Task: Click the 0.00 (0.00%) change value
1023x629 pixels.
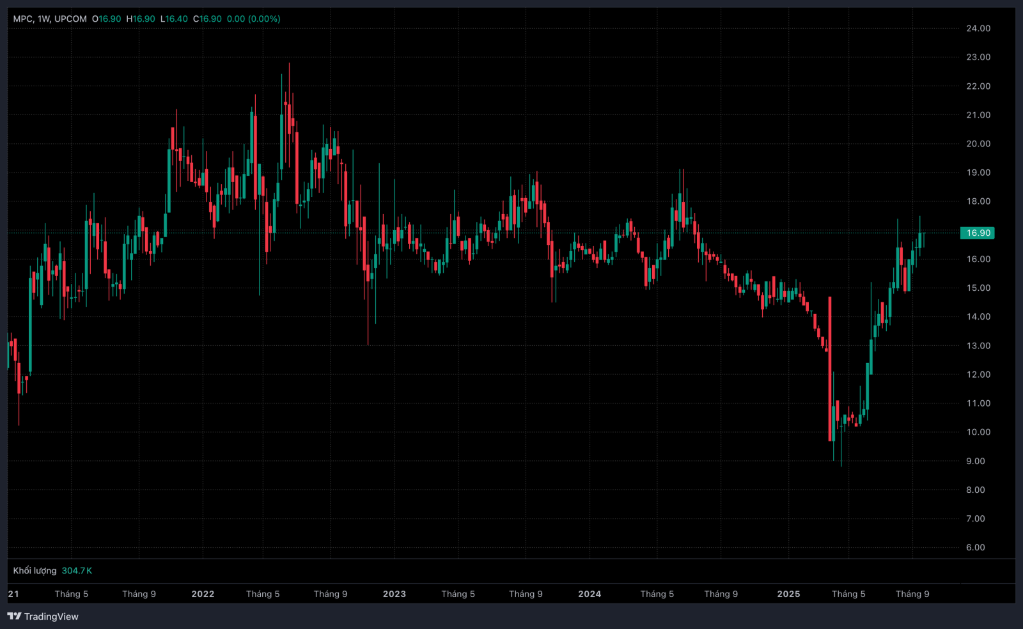Action: click(254, 19)
